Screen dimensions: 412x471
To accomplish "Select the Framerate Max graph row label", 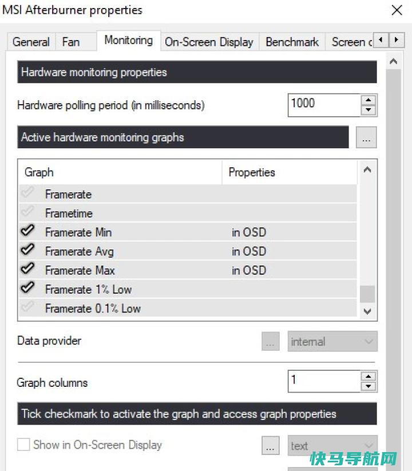I will (x=80, y=270).
